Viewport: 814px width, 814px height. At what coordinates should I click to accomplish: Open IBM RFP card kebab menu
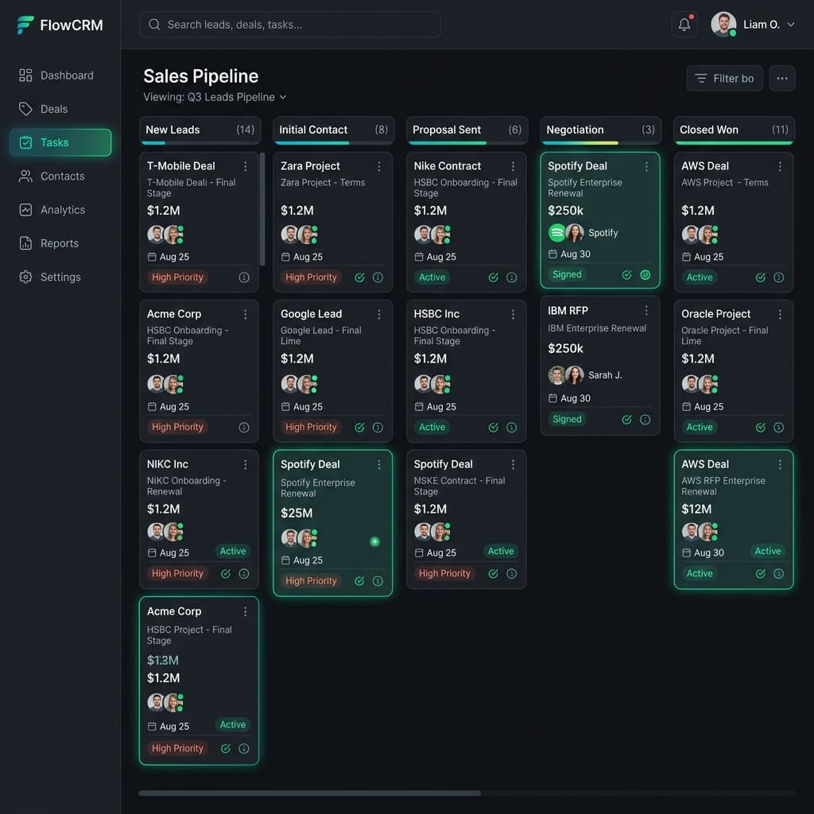(646, 311)
